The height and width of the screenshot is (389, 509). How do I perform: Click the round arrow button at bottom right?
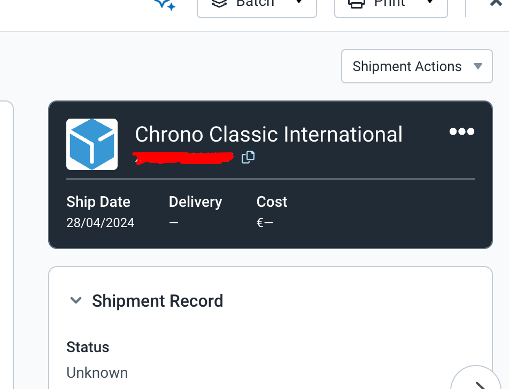click(x=476, y=379)
